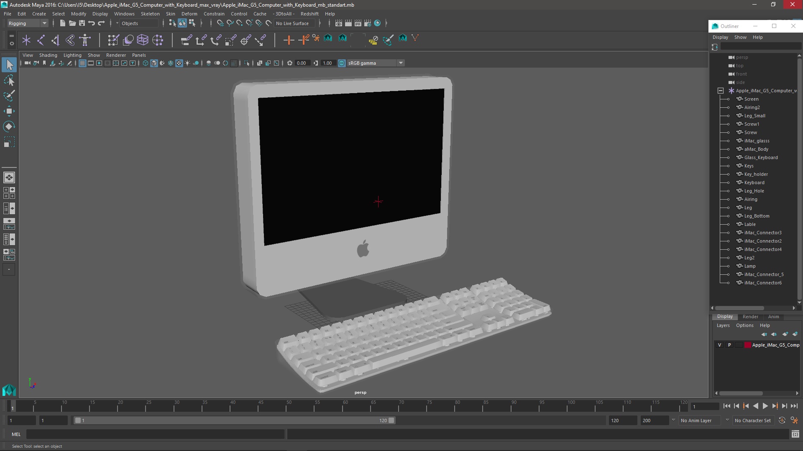Open the Outliner Show menu
Image resolution: width=803 pixels, height=451 pixels.
(740, 37)
